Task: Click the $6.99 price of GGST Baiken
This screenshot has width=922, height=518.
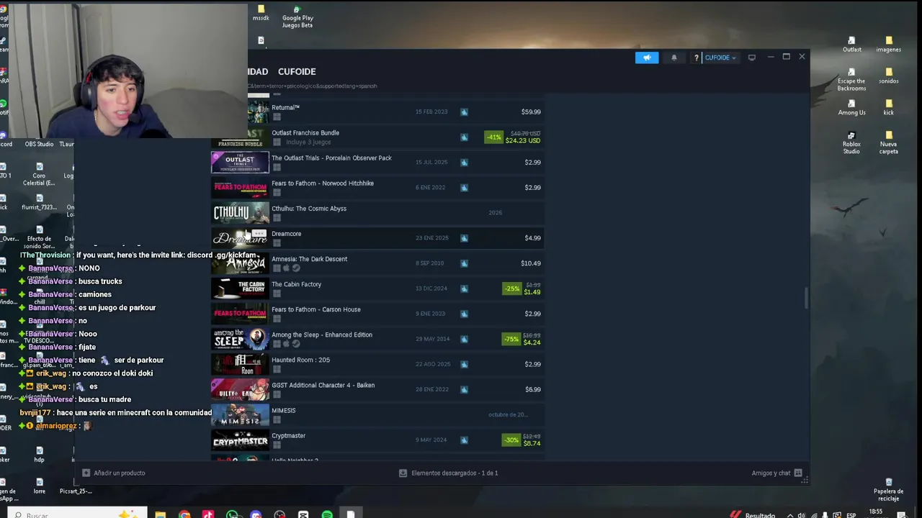Action: point(533,389)
